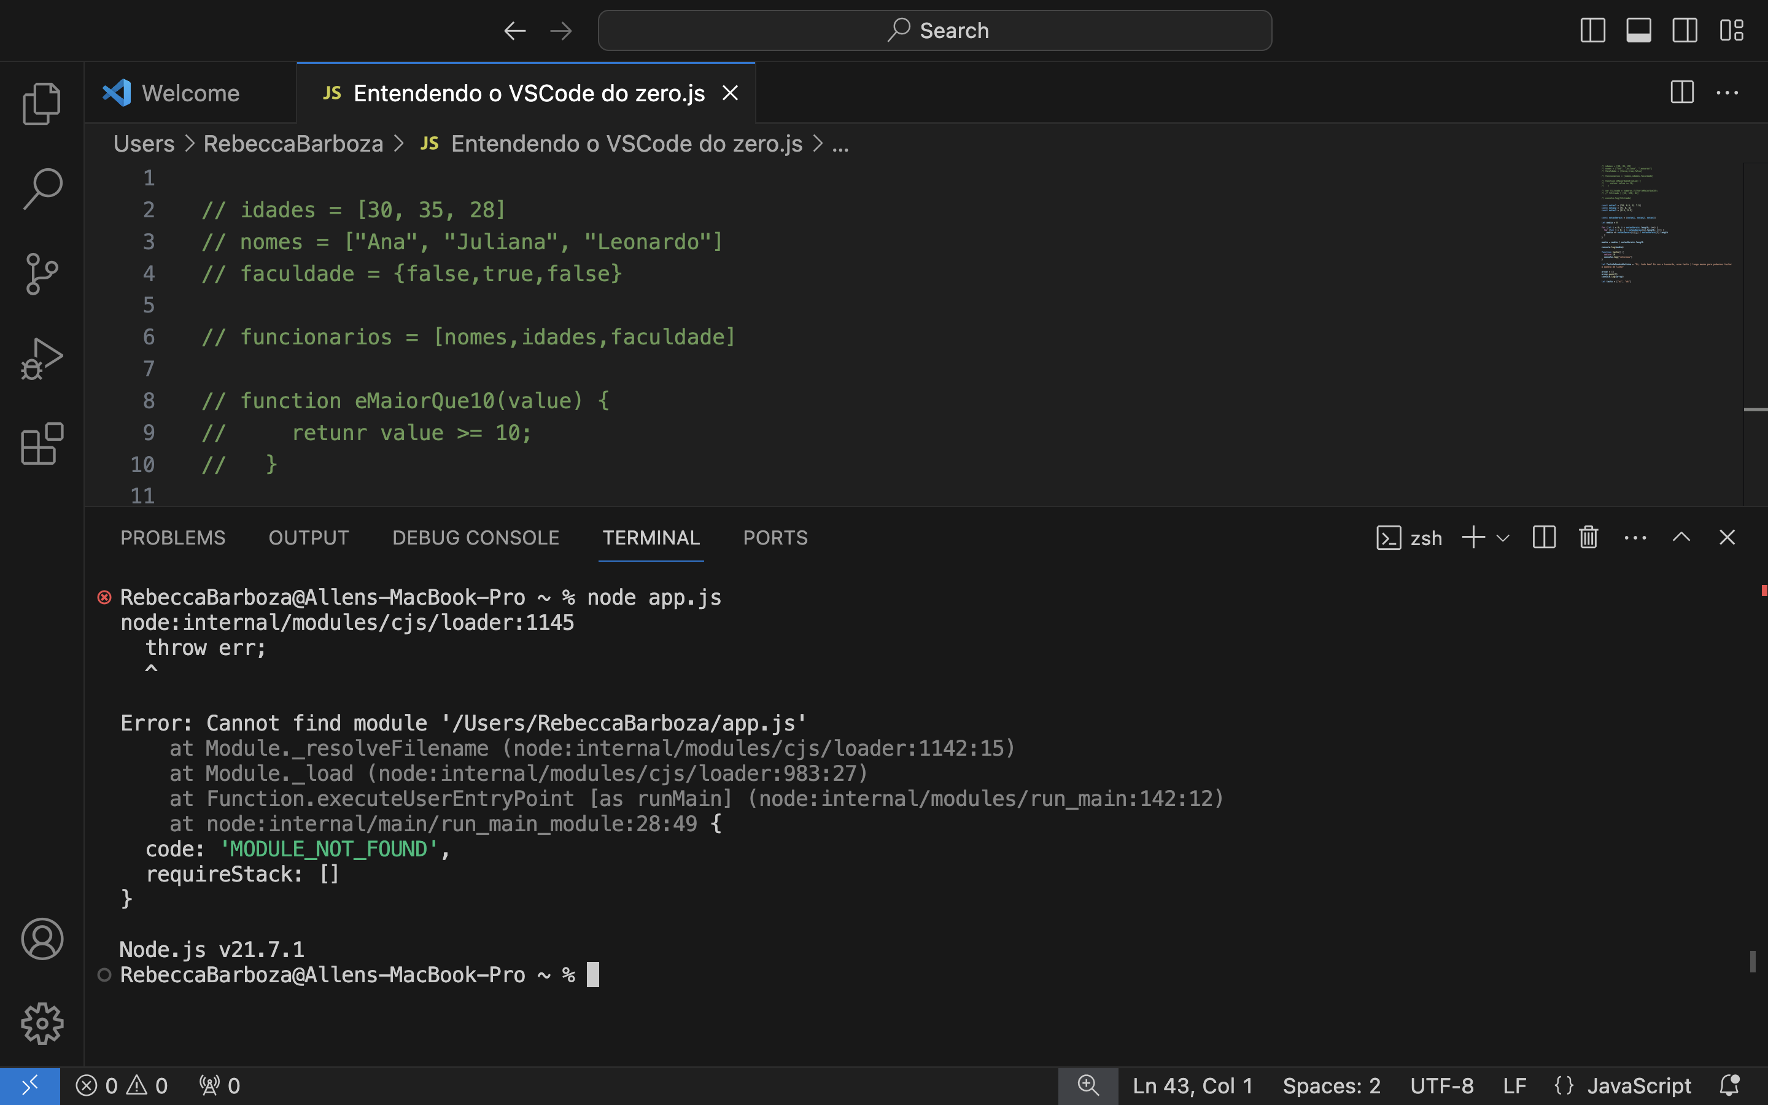Image resolution: width=1768 pixels, height=1105 pixels.
Task: Open Settings gear icon
Action: tap(42, 1022)
